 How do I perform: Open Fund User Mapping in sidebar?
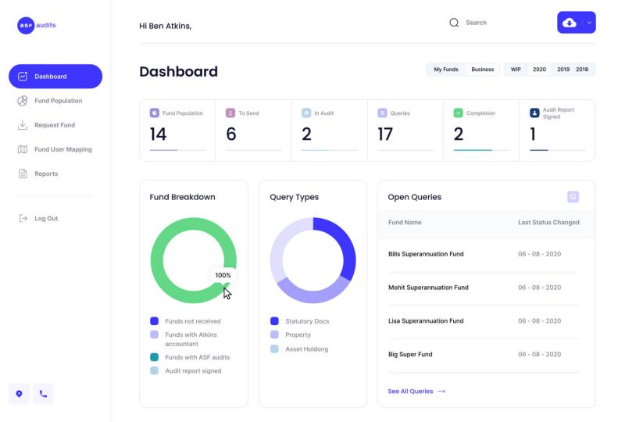62,149
